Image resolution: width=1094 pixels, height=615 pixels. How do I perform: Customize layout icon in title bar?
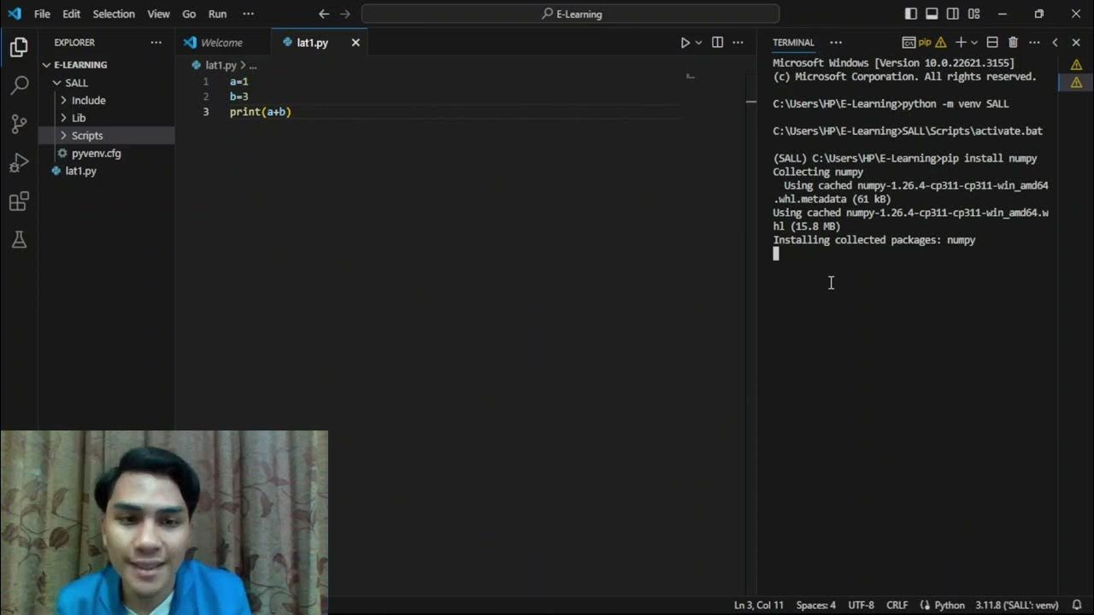(x=973, y=14)
